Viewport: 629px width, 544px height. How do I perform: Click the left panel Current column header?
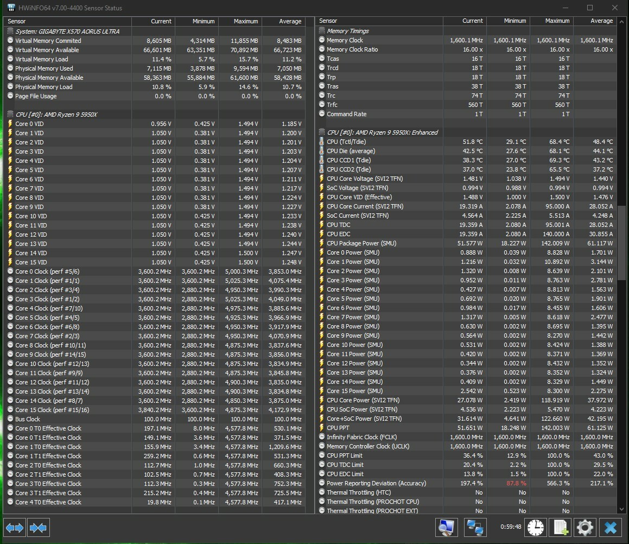coord(153,21)
